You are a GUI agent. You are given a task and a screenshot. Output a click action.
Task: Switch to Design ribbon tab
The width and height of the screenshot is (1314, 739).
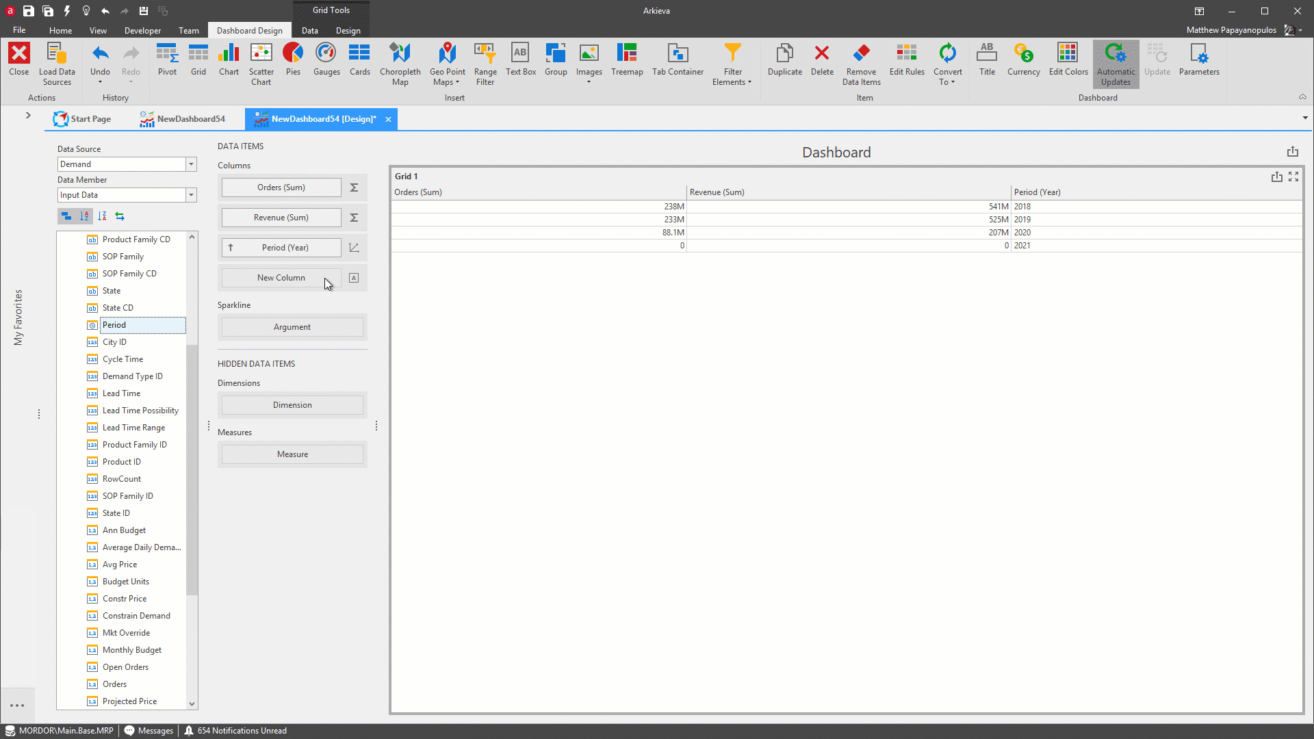pos(348,30)
